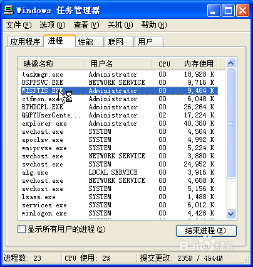253x267 pixels.
Task: Open the 帮助(H) menu
Action: point(154,25)
